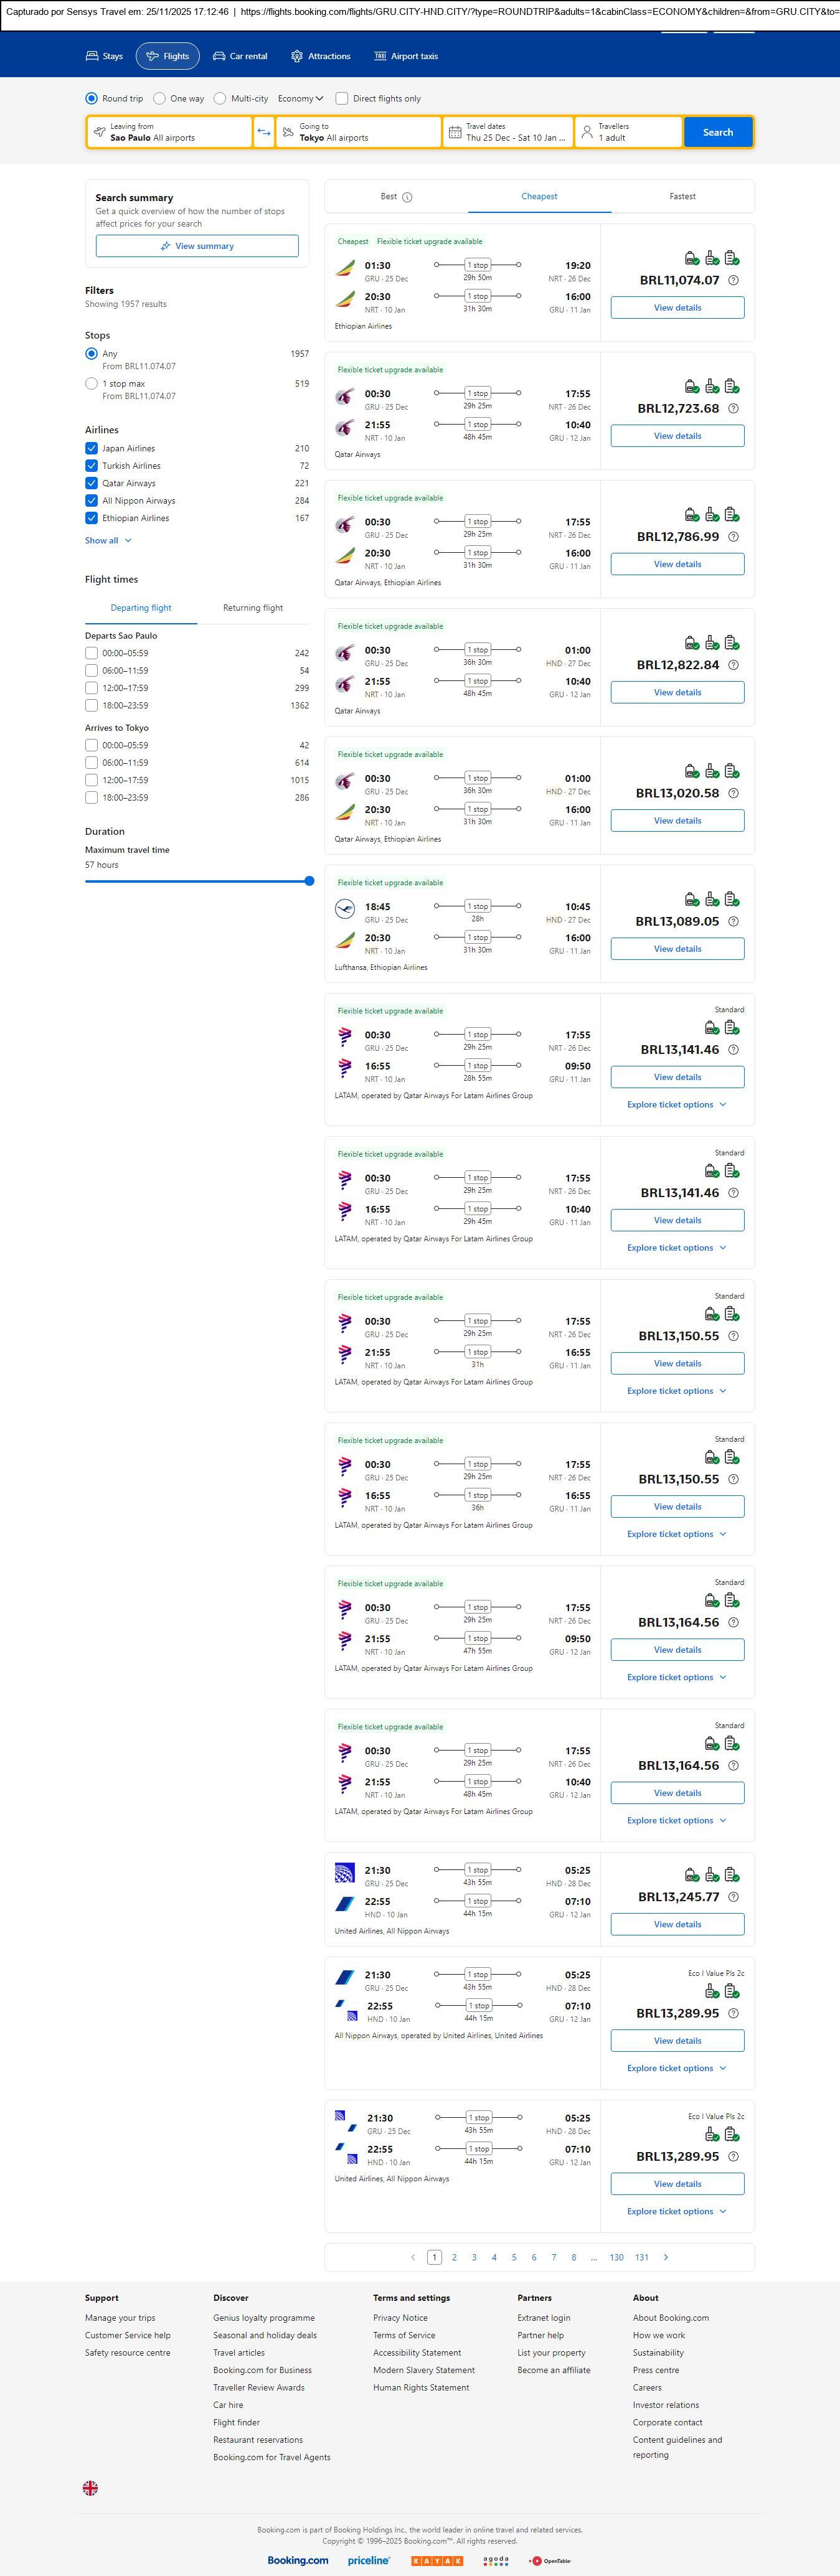Click the Airport taxis icon in header
Image resolution: width=840 pixels, height=2576 pixels.
pyautogui.click(x=380, y=56)
